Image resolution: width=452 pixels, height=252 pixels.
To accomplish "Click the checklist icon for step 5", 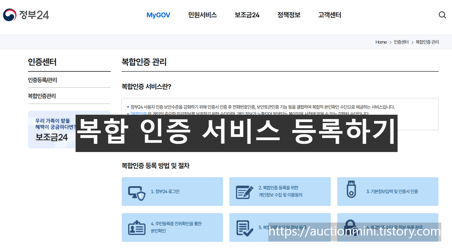I will [x=245, y=228].
